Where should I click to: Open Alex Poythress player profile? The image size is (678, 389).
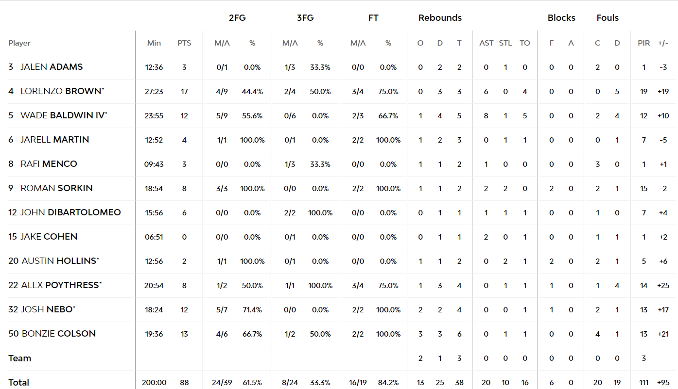point(61,285)
